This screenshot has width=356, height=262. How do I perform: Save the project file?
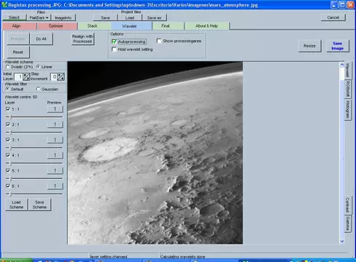click(105, 17)
